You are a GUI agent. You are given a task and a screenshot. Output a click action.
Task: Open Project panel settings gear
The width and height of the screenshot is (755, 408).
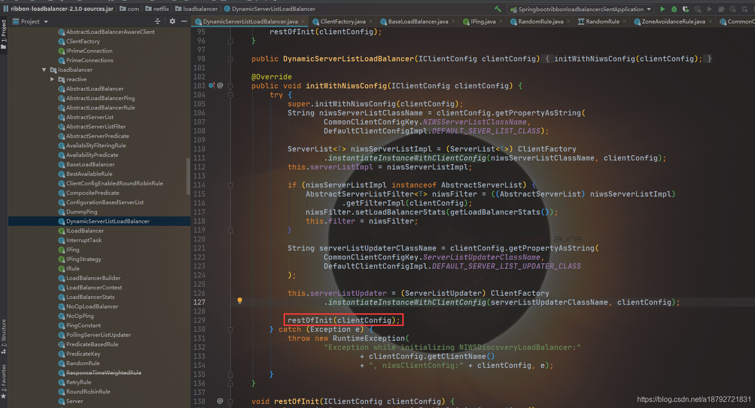(172, 21)
